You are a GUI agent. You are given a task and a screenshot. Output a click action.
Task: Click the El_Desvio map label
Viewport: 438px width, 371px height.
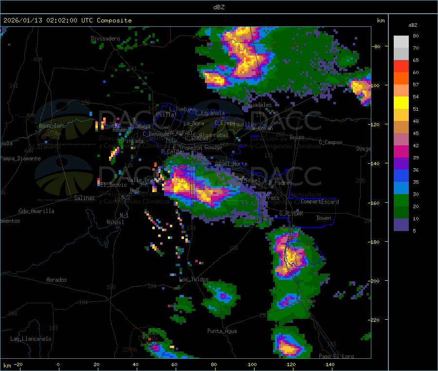pyautogui.click(x=113, y=185)
